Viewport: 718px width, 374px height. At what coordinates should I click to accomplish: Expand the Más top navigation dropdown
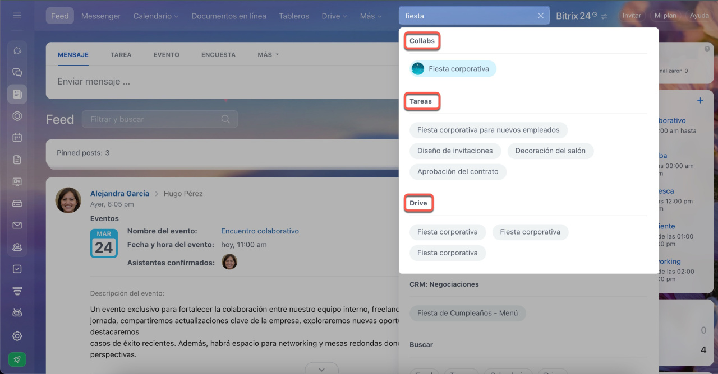[x=371, y=16]
